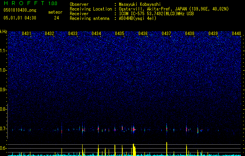Screen dimensions: 245x156
Task: Click the 1.1 kHz axis label
Action: pos(4,51)
